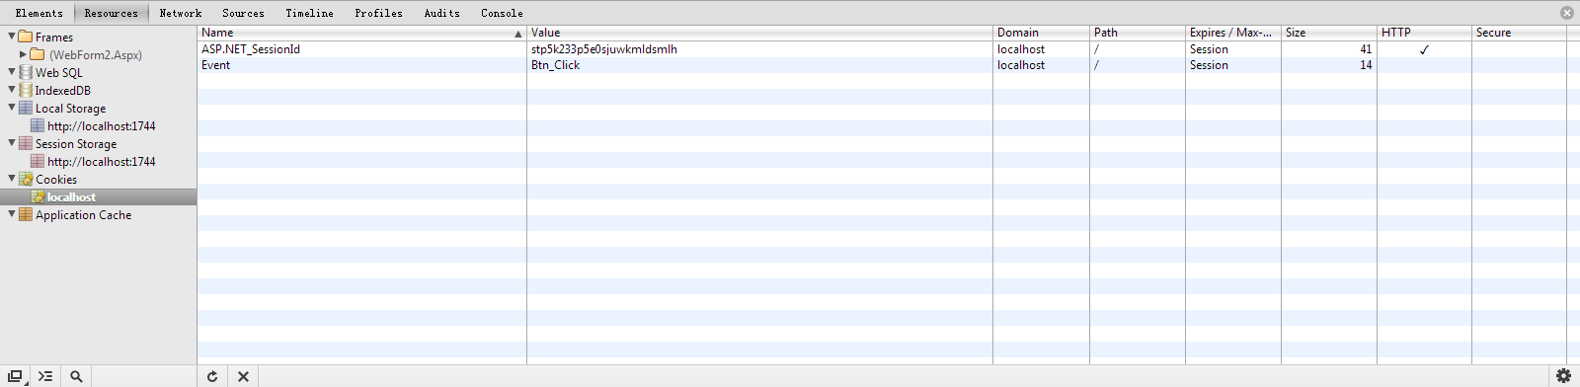This screenshot has width=1580, height=387.
Task: Select Frames in the sidebar
Action: point(54,37)
